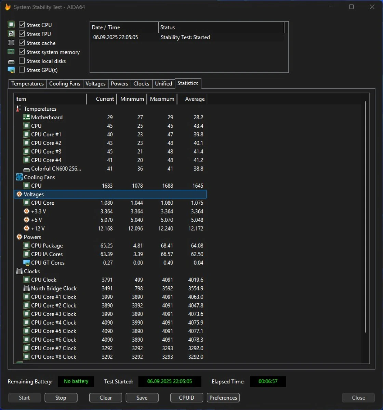Toggle the Stress cache checkbox
The image size is (383, 410).
coord(22,43)
